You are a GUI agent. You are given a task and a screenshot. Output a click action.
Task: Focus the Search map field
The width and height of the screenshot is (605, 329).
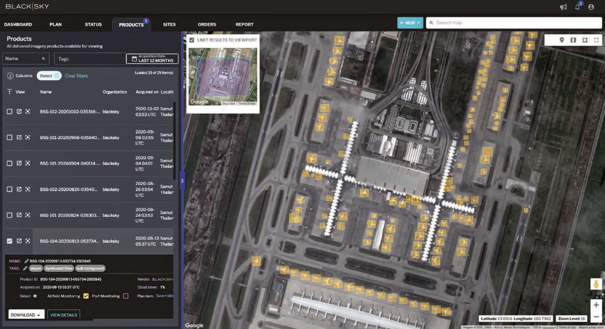point(514,22)
